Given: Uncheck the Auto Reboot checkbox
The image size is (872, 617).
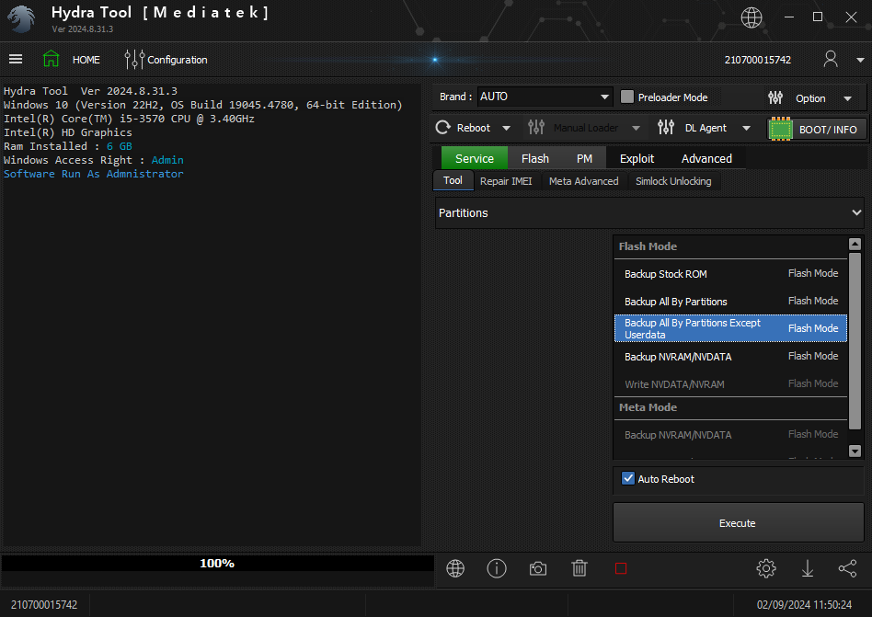Looking at the screenshot, I should pos(628,478).
